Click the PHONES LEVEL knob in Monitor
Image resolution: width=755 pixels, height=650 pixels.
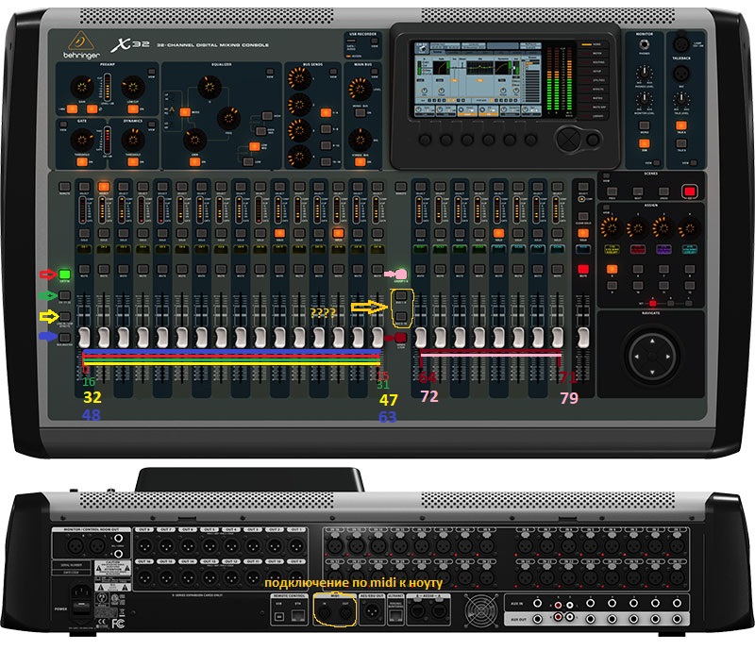(645, 73)
